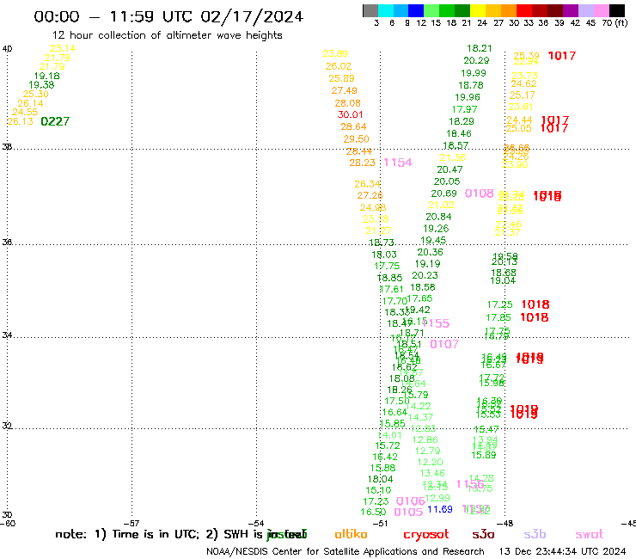Click the 25.30 wave height reading
Screen dimensions: 636x559
point(36,94)
